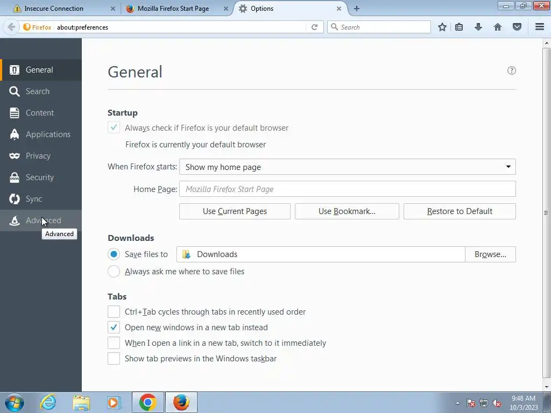Toggle Always check default browser checkbox
This screenshot has width=551, height=413.
pos(114,127)
